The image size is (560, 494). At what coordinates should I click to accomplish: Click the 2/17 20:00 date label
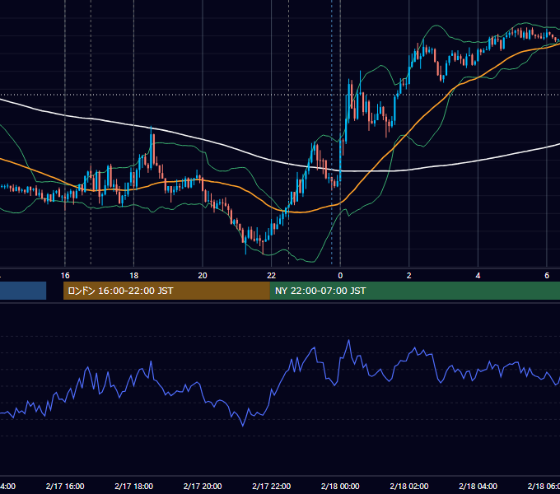point(203,486)
